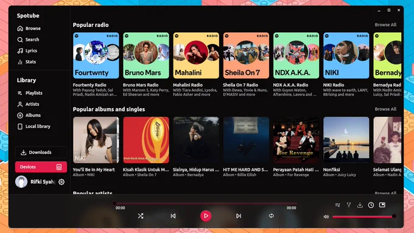
Task: Open Search from the sidebar
Action: [x=28, y=40]
